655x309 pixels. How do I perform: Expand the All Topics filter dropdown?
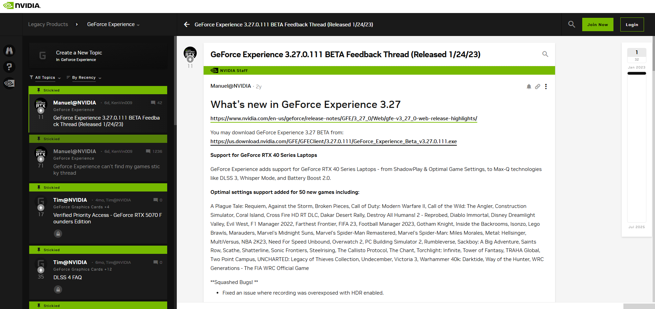point(45,78)
